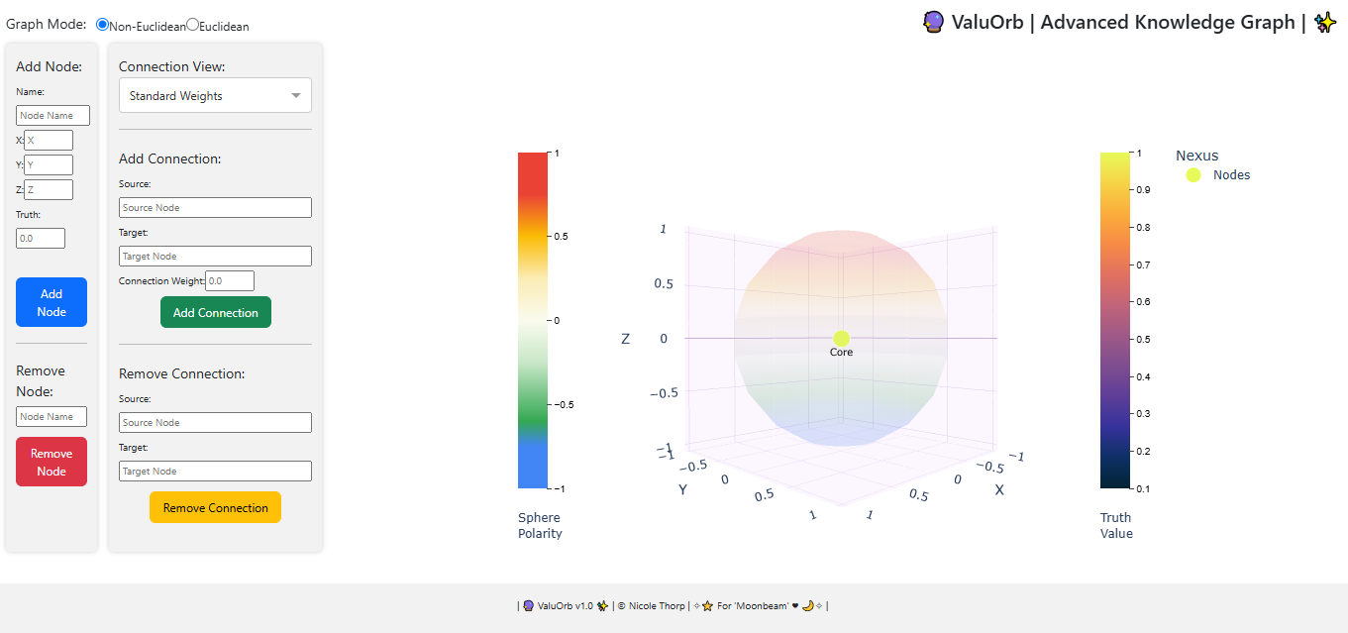Open the Connection View dropdown

[215, 96]
